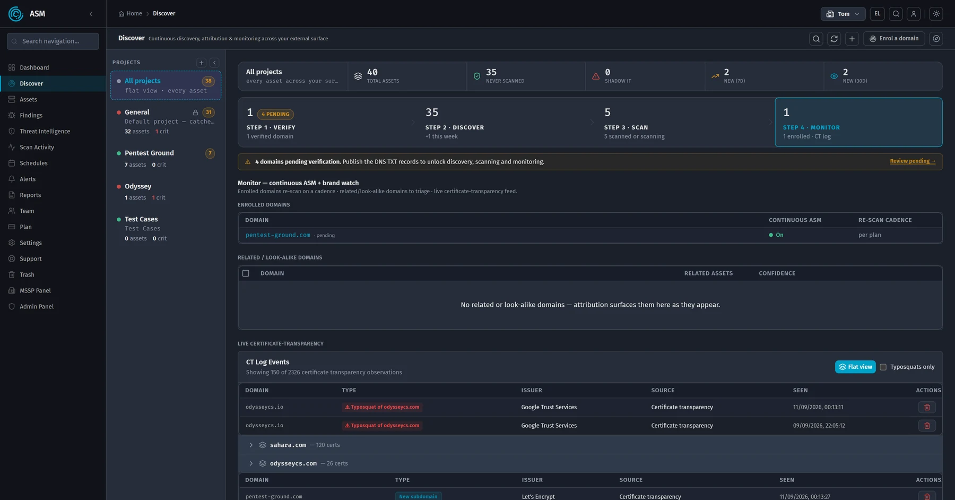Screen dimensions: 955x500
Task: Select the Odyssey project
Action: point(166,192)
